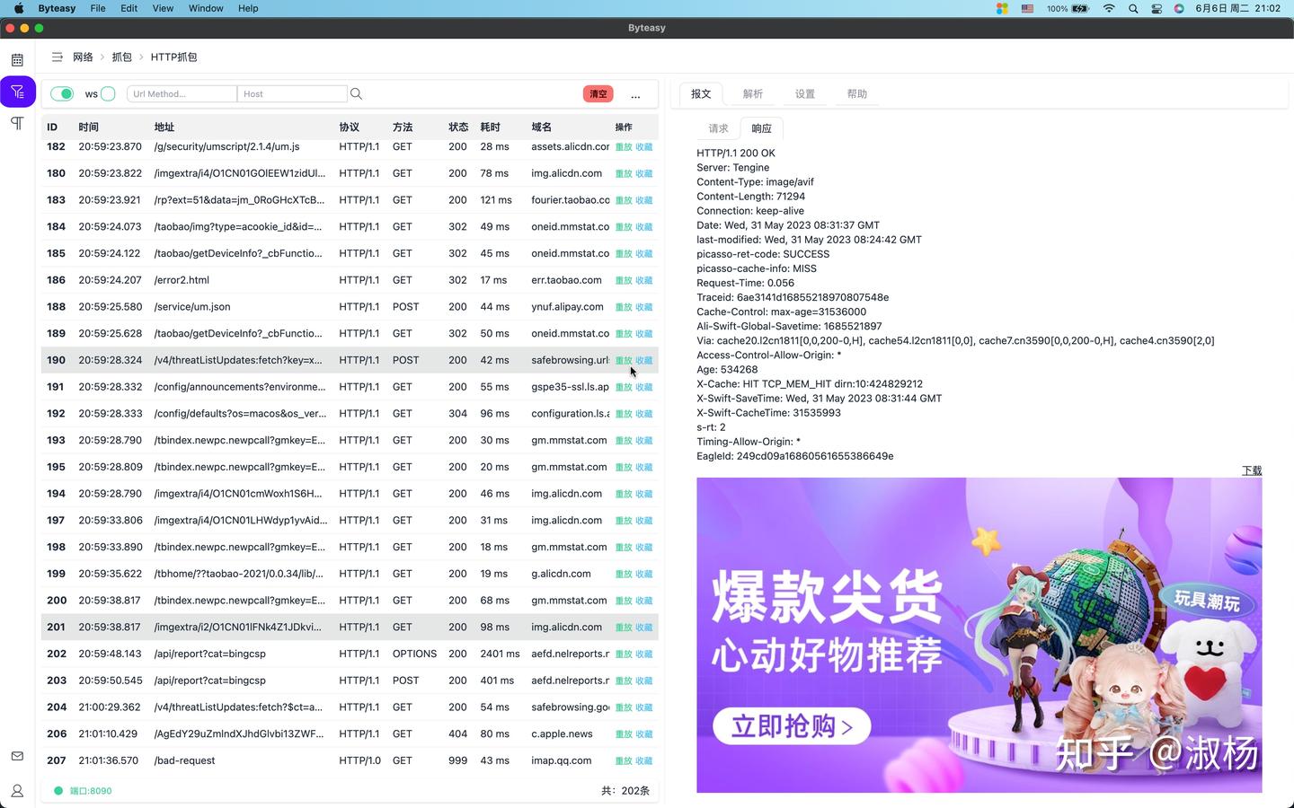Open the input source flag dropdown

[x=1027, y=8]
